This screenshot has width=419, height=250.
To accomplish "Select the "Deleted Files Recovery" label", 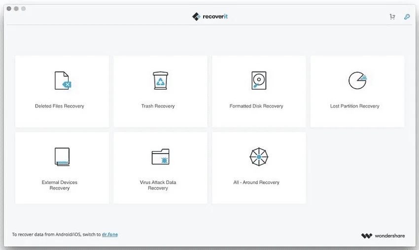I will tap(60, 106).
